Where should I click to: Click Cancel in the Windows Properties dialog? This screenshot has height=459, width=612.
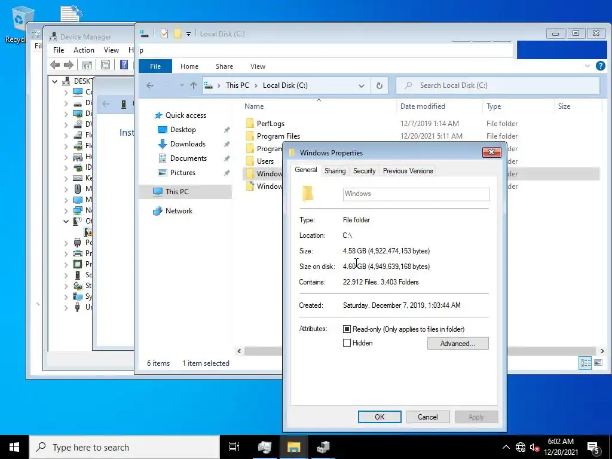pyautogui.click(x=428, y=417)
